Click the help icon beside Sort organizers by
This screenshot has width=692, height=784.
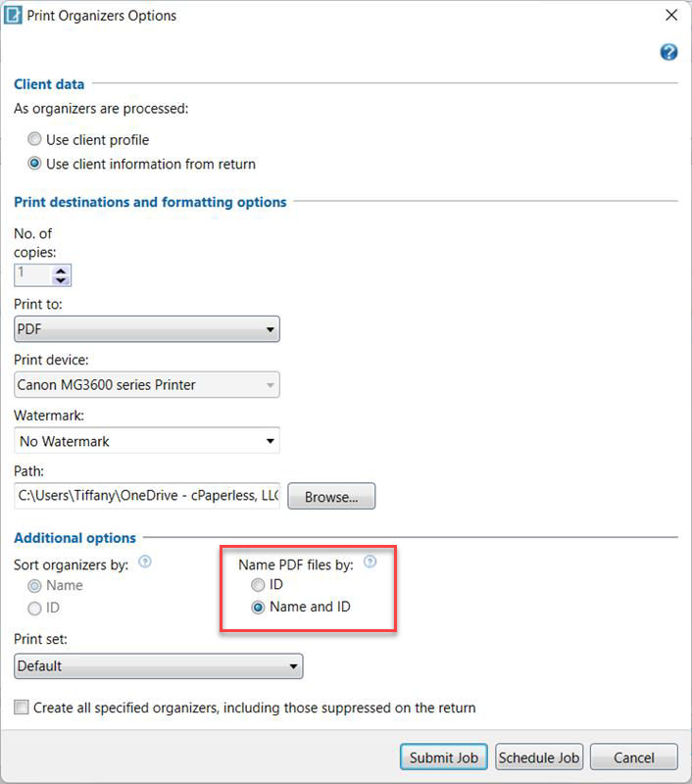[x=144, y=562]
